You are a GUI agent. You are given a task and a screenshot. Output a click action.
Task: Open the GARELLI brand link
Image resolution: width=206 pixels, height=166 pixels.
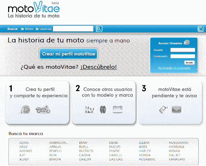tap(115, 155)
